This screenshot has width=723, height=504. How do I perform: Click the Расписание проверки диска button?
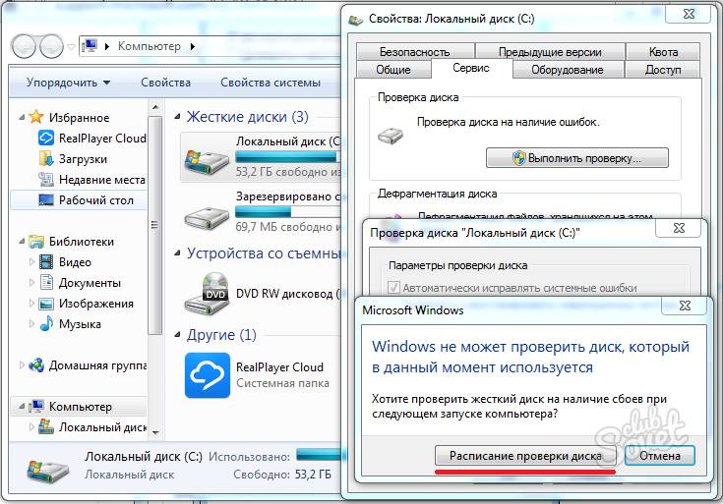click(525, 456)
